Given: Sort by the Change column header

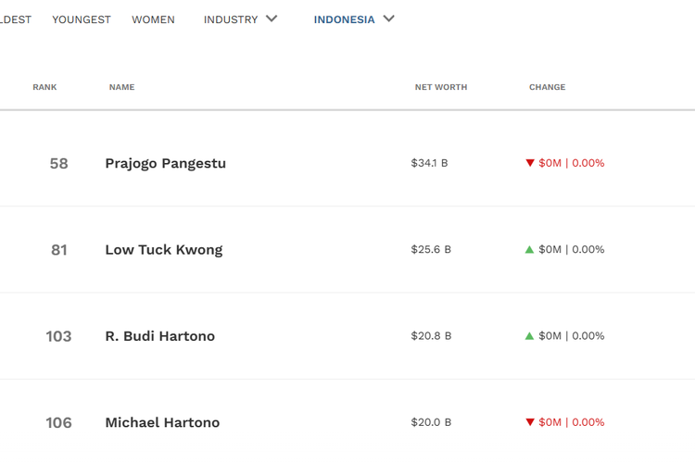Looking at the screenshot, I should coord(547,87).
